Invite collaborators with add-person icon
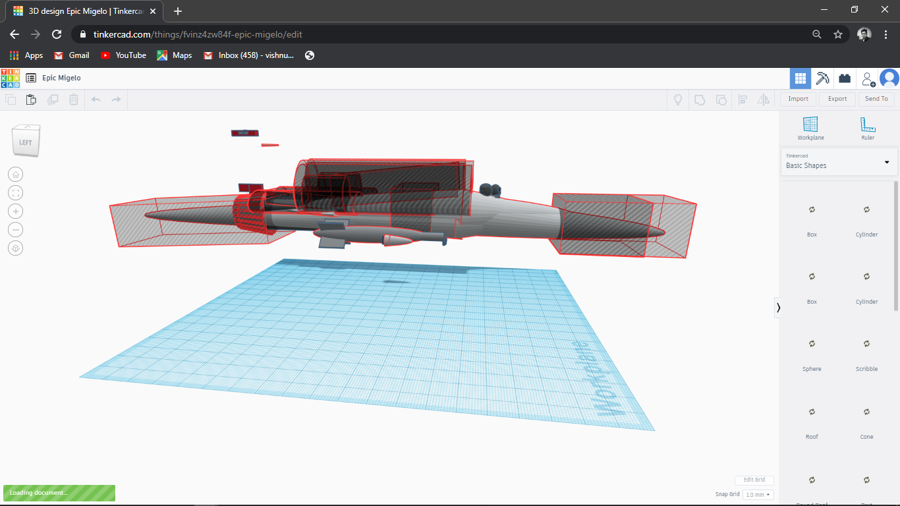This screenshot has height=506, width=900. click(867, 78)
